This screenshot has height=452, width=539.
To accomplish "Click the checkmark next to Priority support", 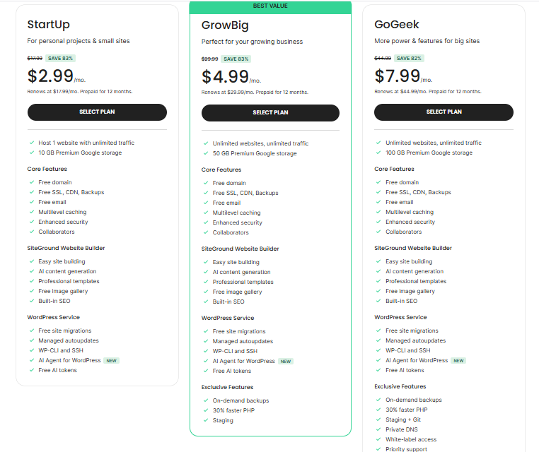I will 378,448.
